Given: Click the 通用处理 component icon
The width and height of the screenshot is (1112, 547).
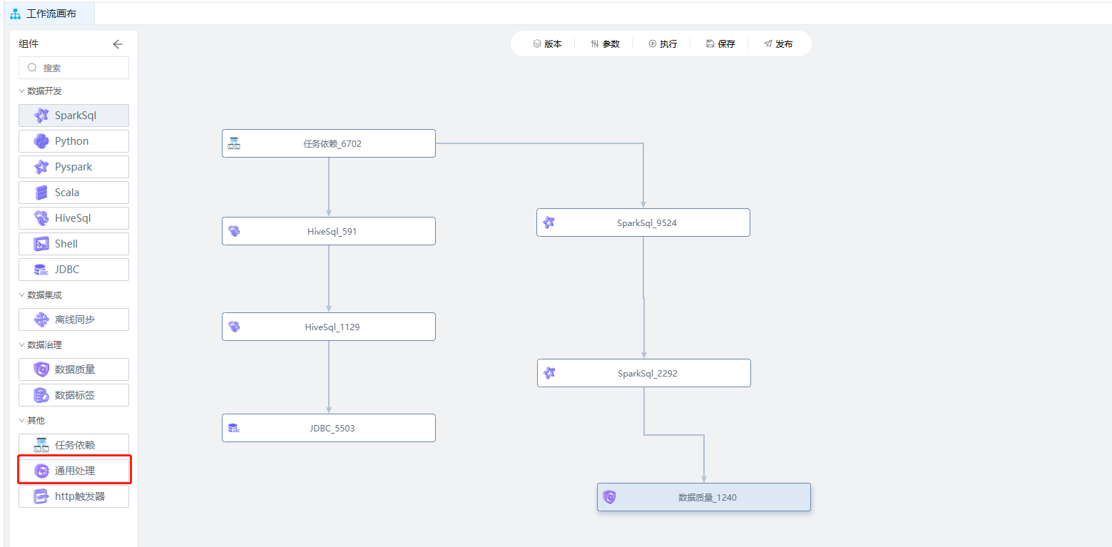Looking at the screenshot, I should [41, 471].
